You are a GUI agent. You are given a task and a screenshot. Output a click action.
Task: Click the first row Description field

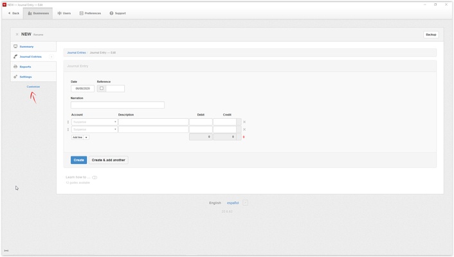(x=154, y=122)
